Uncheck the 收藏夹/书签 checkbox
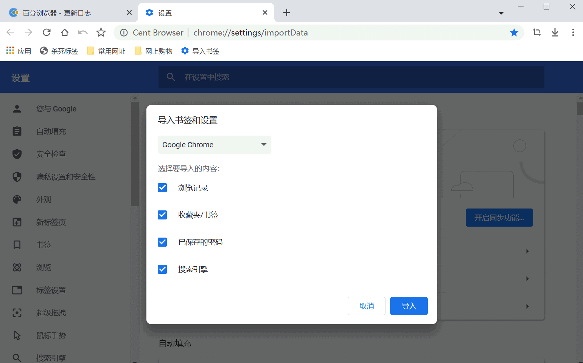The height and width of the screenshot is (363, 583). click(162, 215)
